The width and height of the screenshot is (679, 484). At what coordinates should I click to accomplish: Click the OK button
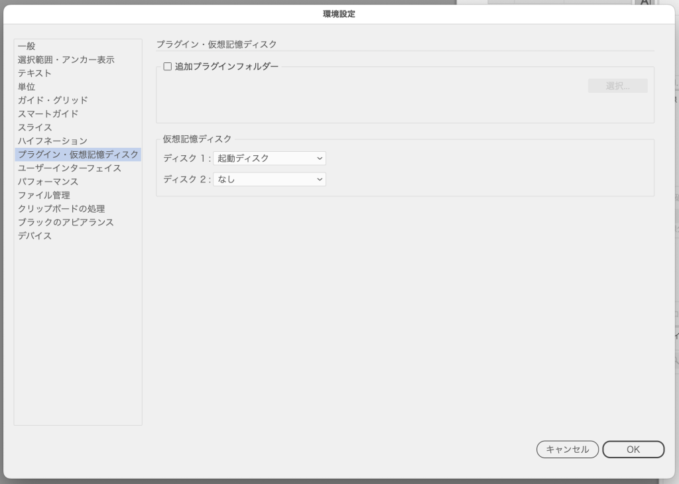[633, 450]
